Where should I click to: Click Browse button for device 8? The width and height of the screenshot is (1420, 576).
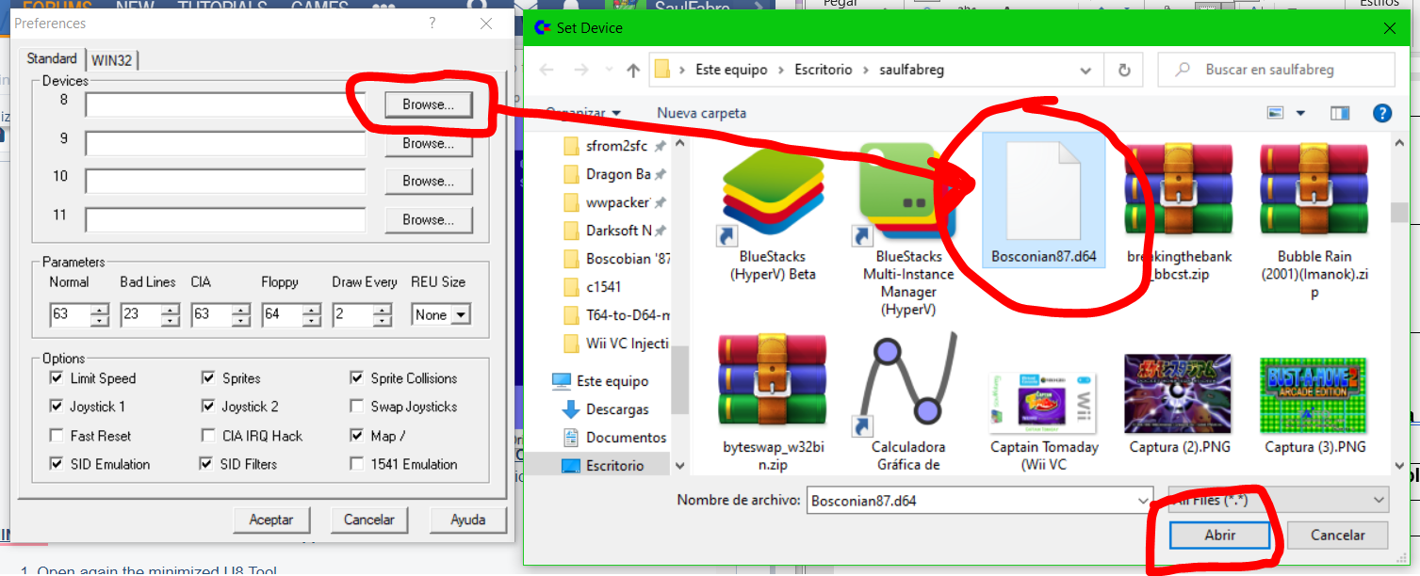pos(428,104)
